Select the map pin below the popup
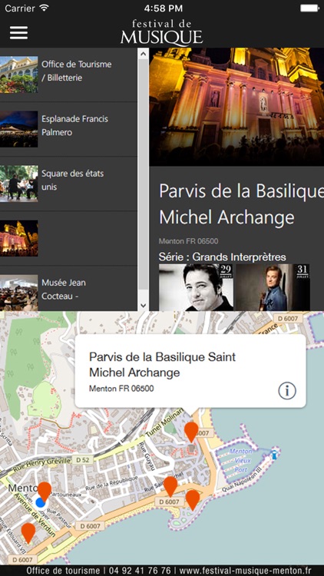 [191, 432]
